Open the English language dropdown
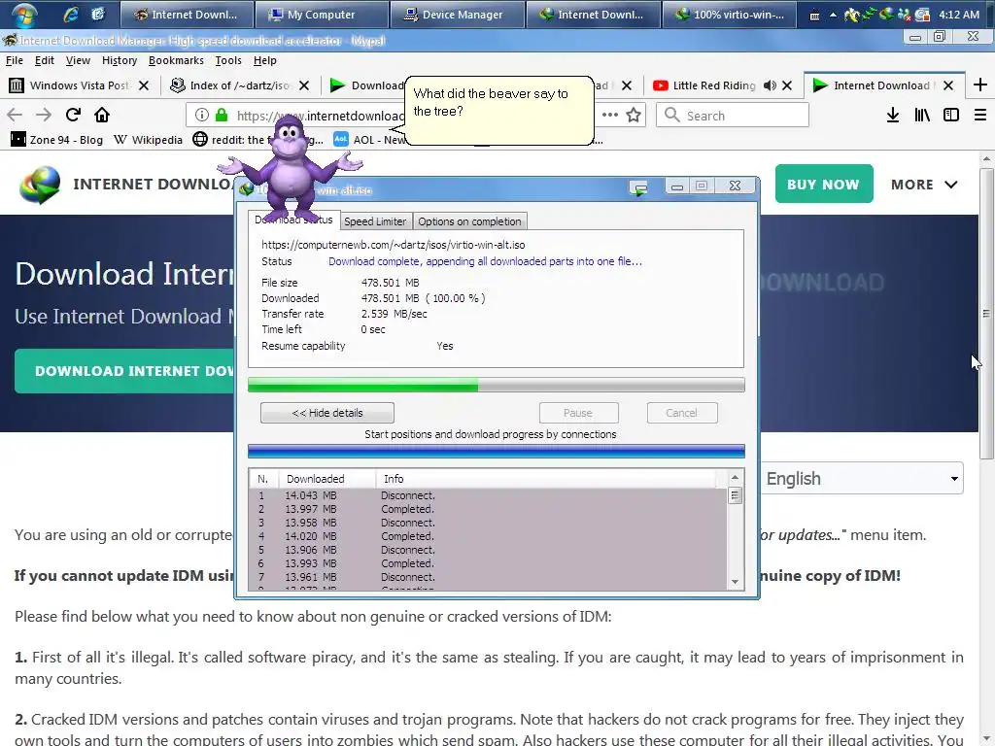The image size is (995, 746). point(861,478)
